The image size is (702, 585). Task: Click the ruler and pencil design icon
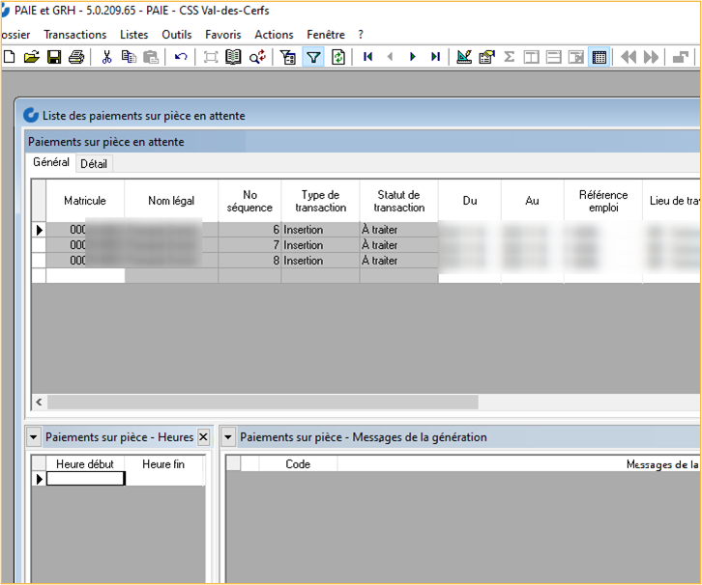click(464, 57)
